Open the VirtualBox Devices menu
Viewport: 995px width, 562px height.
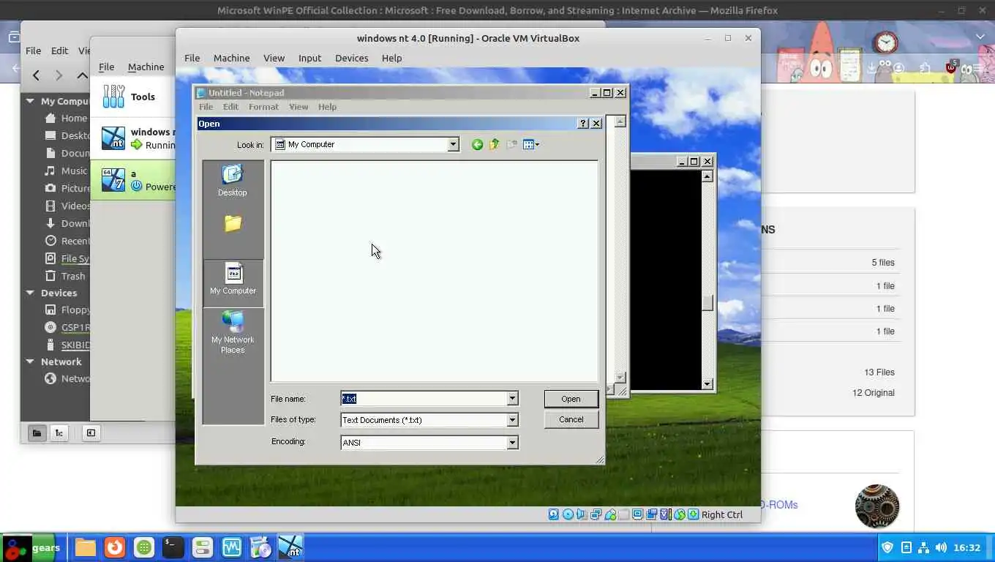tap(351, 58)
